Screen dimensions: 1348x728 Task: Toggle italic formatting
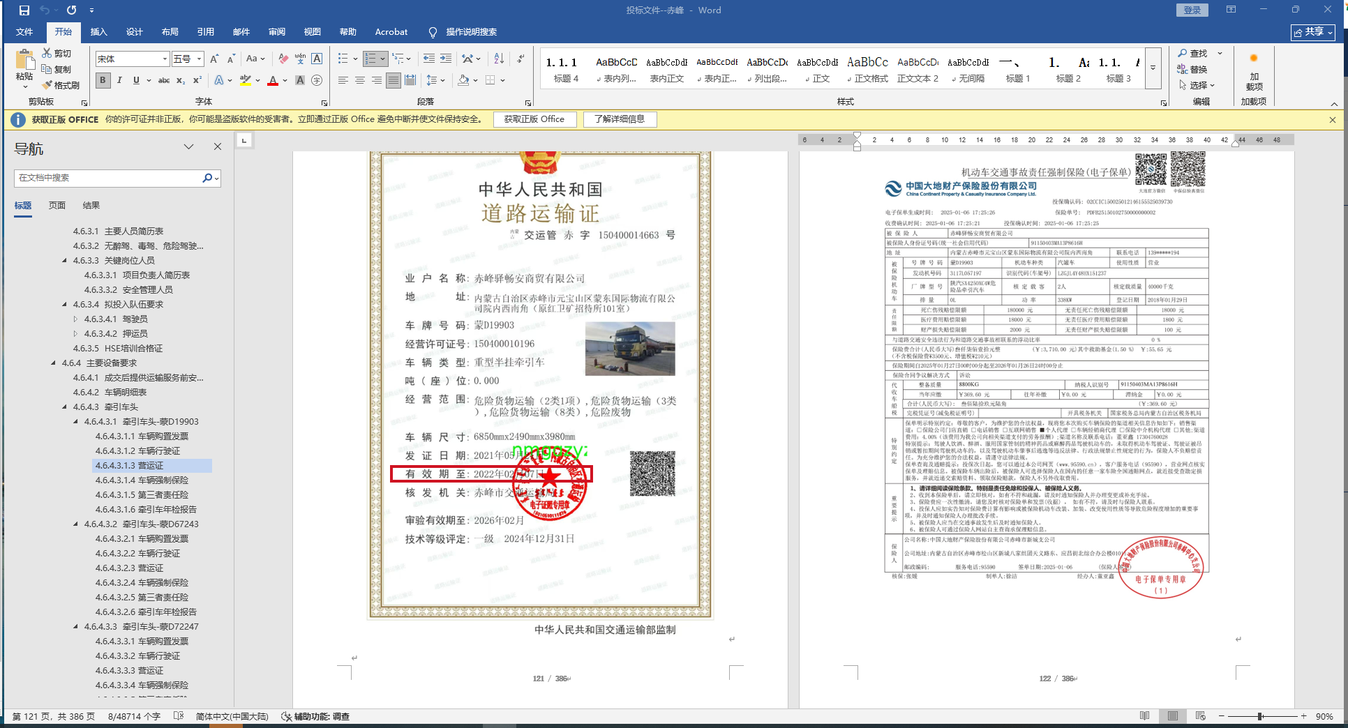[x=119, y=80]
